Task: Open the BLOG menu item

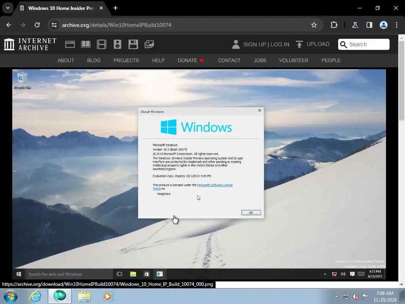Action: [x=94, y=60]
